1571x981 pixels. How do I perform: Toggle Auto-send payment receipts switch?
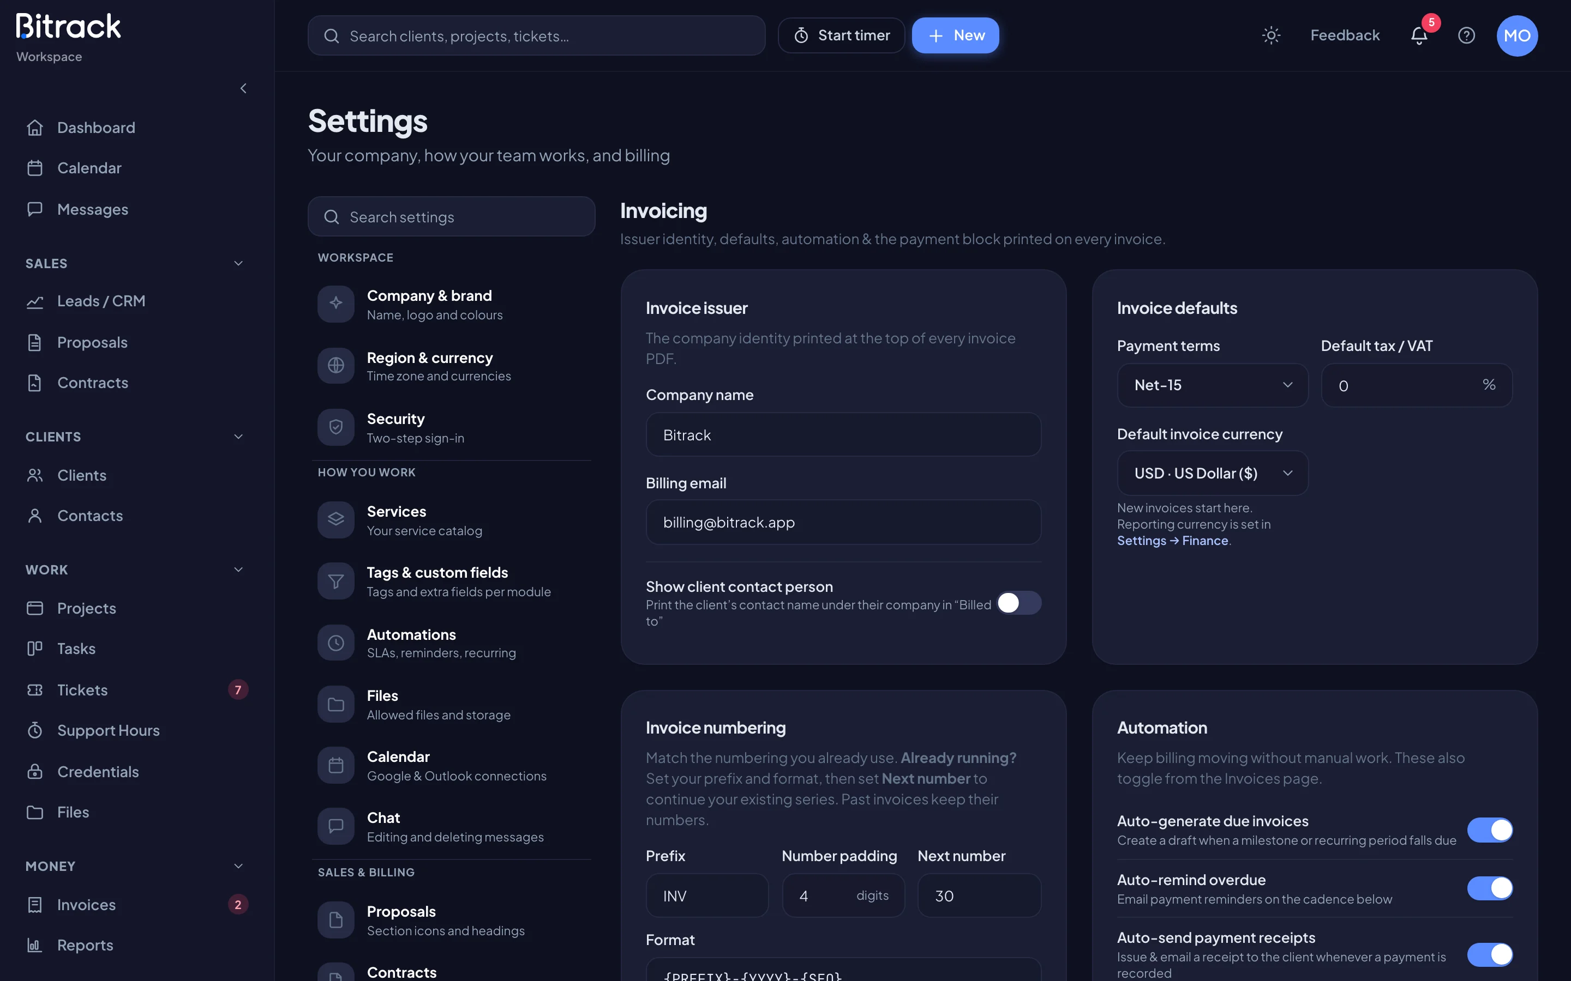coord(1490,954)
